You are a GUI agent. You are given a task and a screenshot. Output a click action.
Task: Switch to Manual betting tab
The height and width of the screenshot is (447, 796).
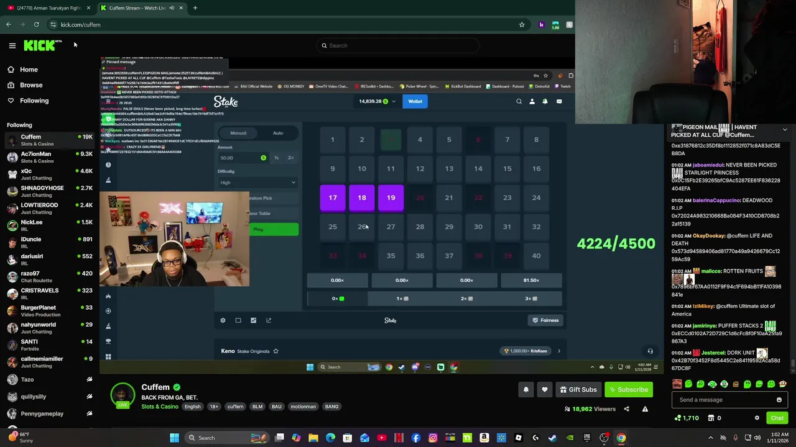click(238, 133)
